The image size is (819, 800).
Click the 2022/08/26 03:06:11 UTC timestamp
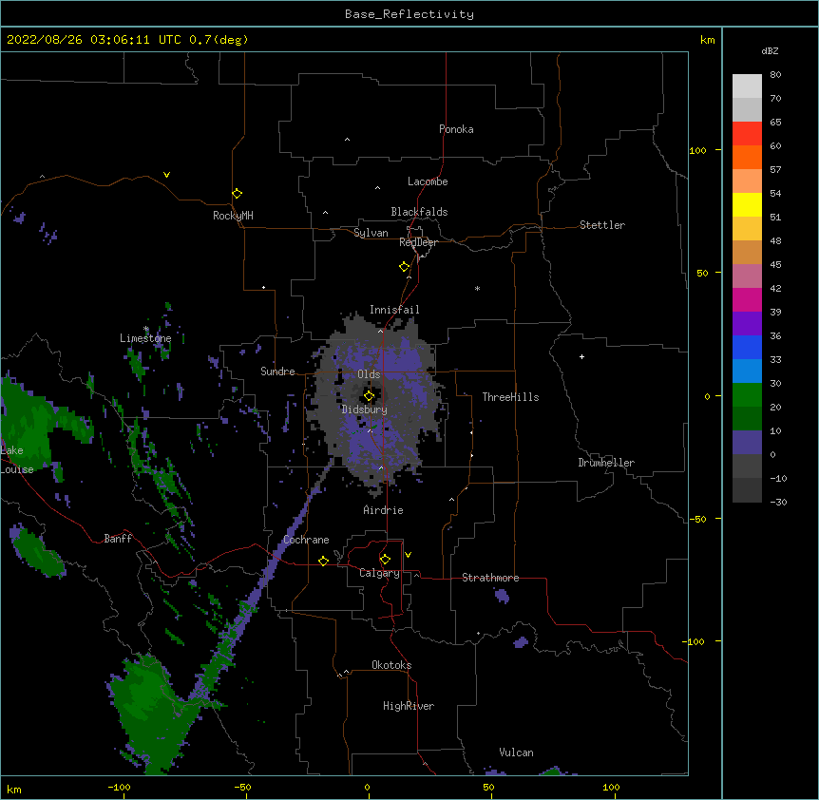pyautogui.click(x=94, y=40)
